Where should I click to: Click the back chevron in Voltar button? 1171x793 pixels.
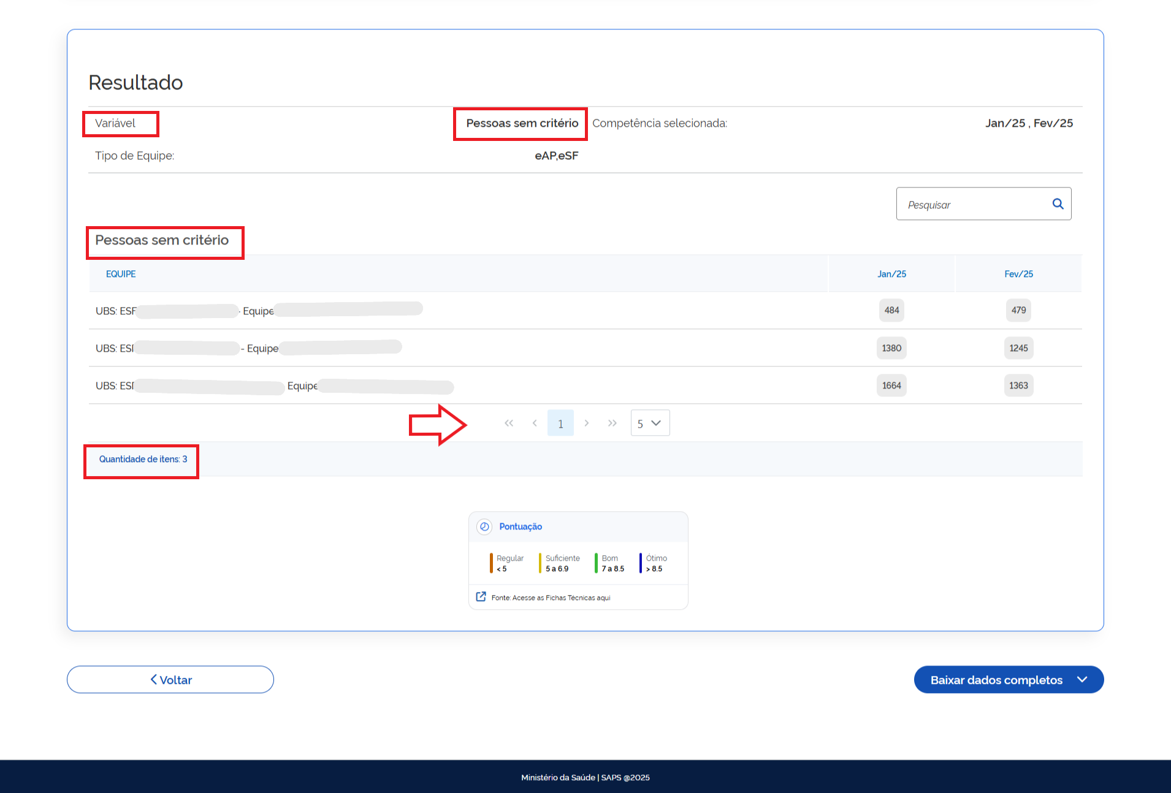tap(154, 680)
